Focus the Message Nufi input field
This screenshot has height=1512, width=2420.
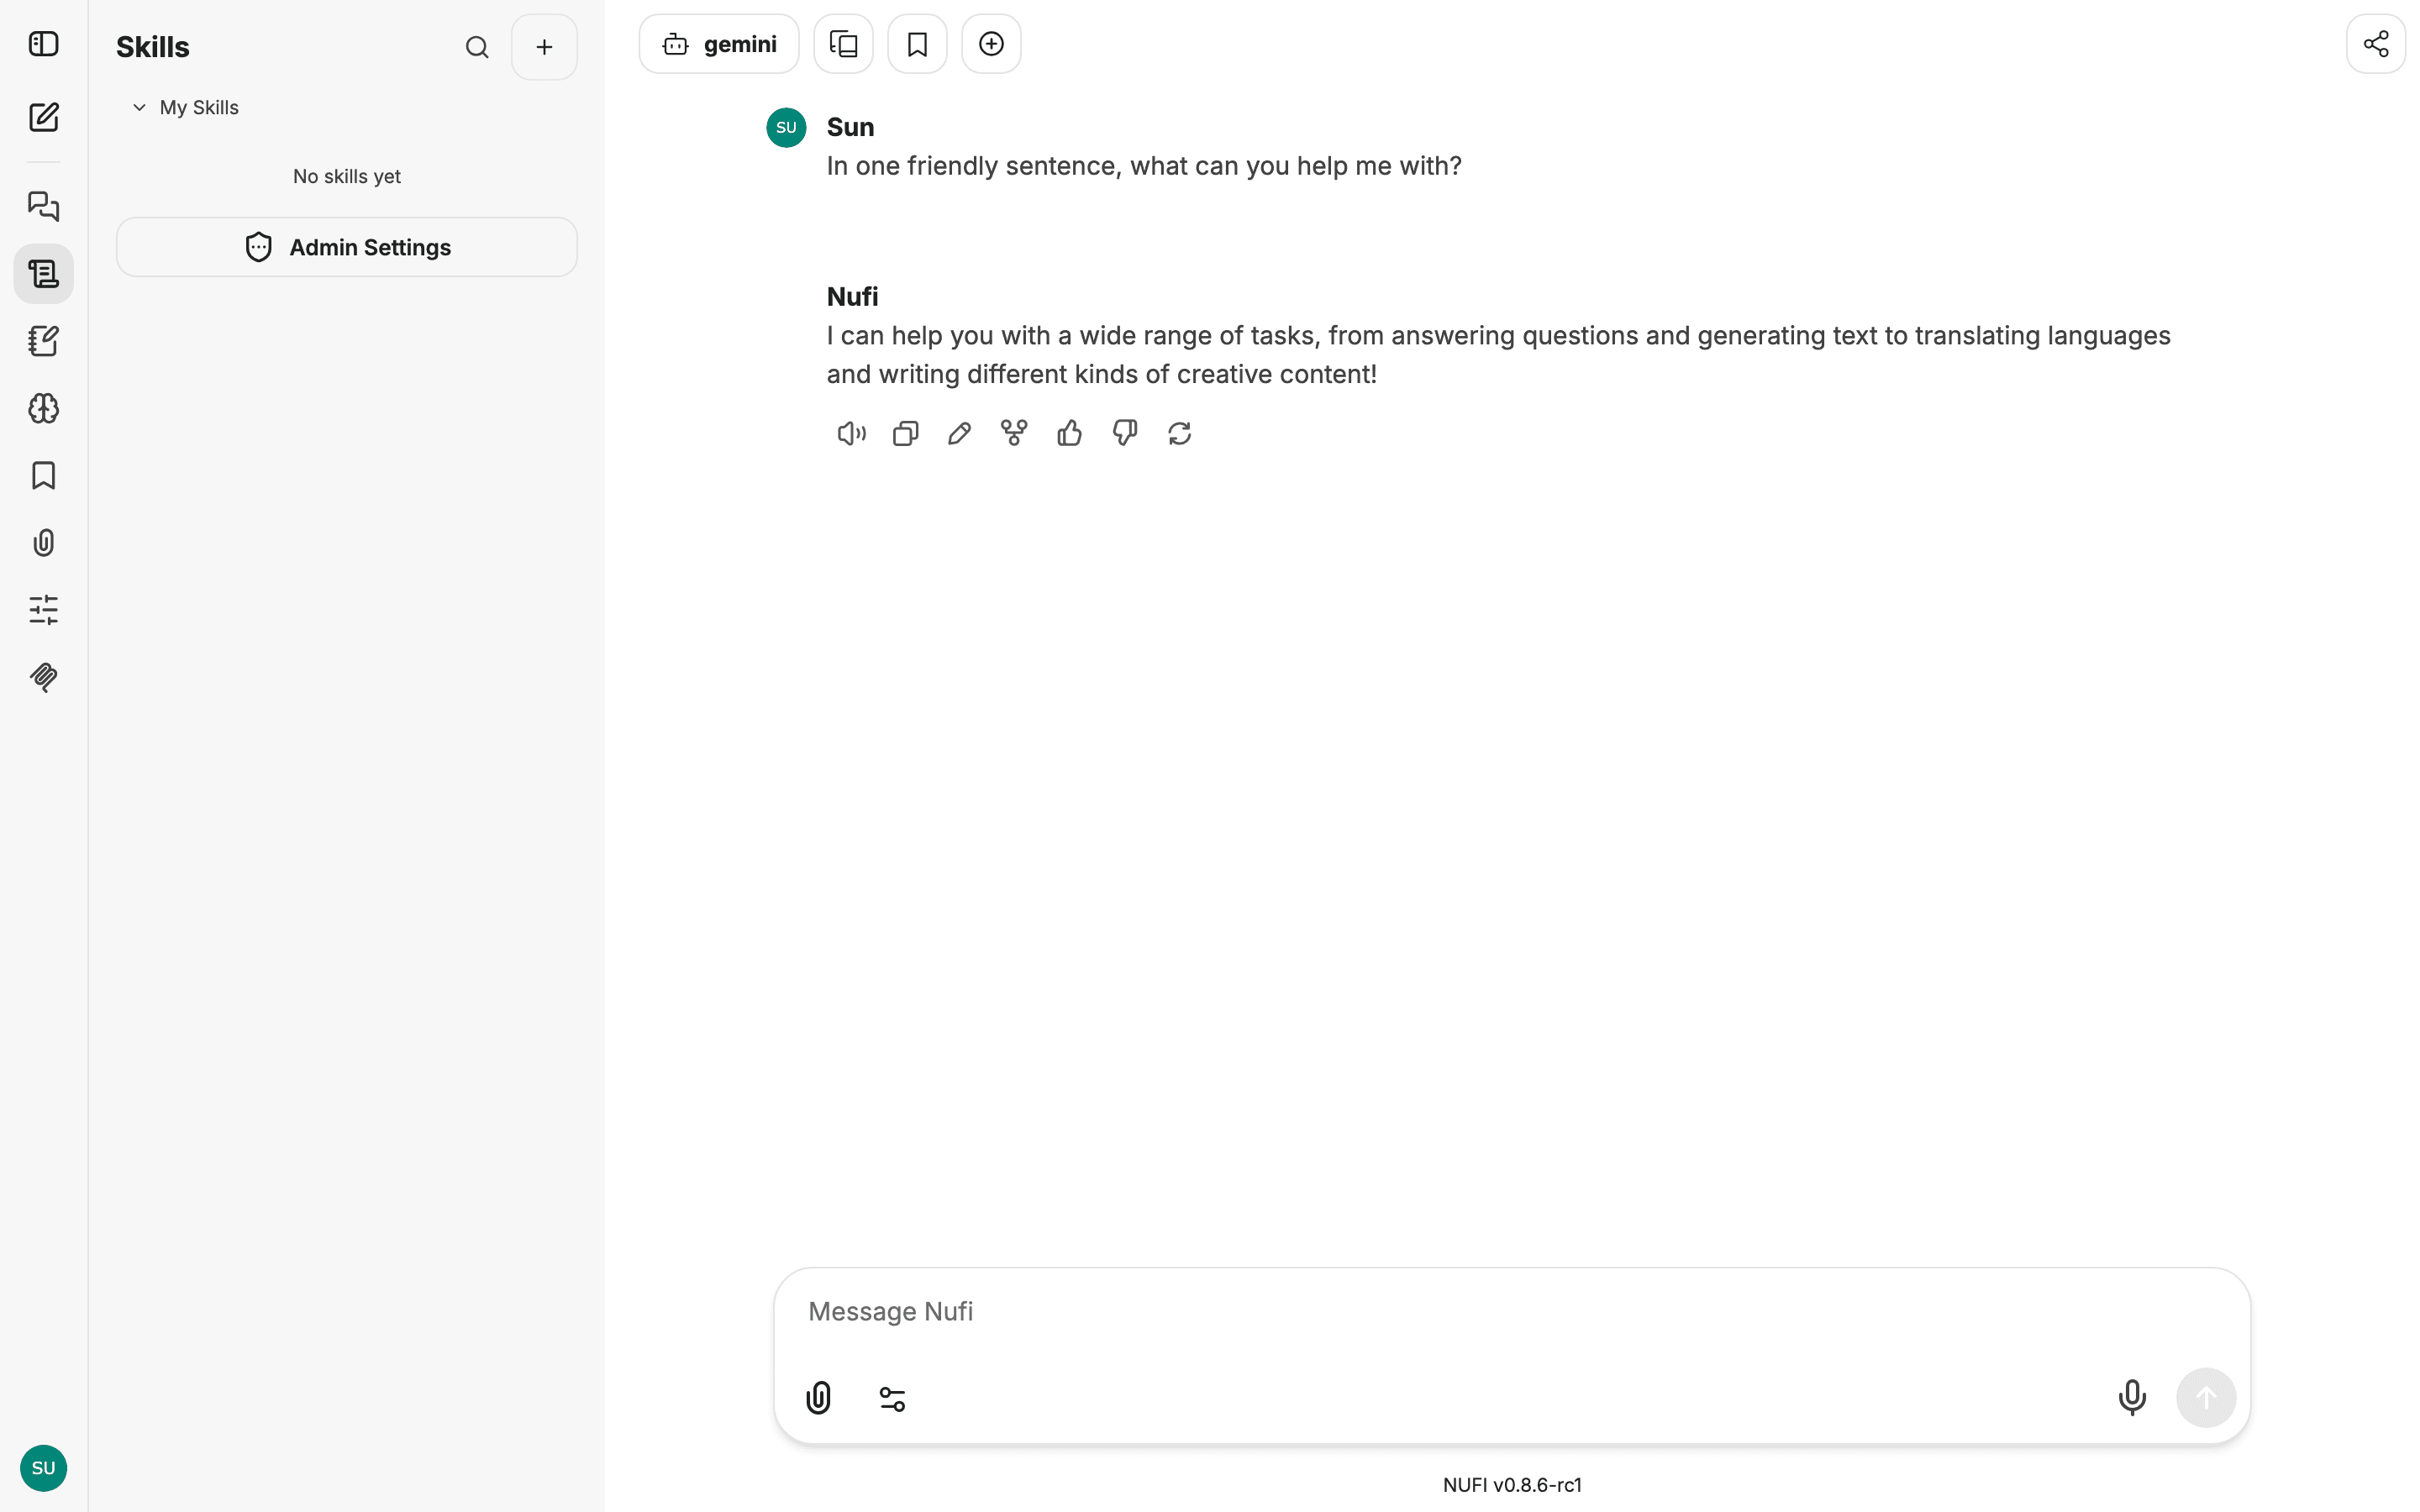pos(1512,1311)
